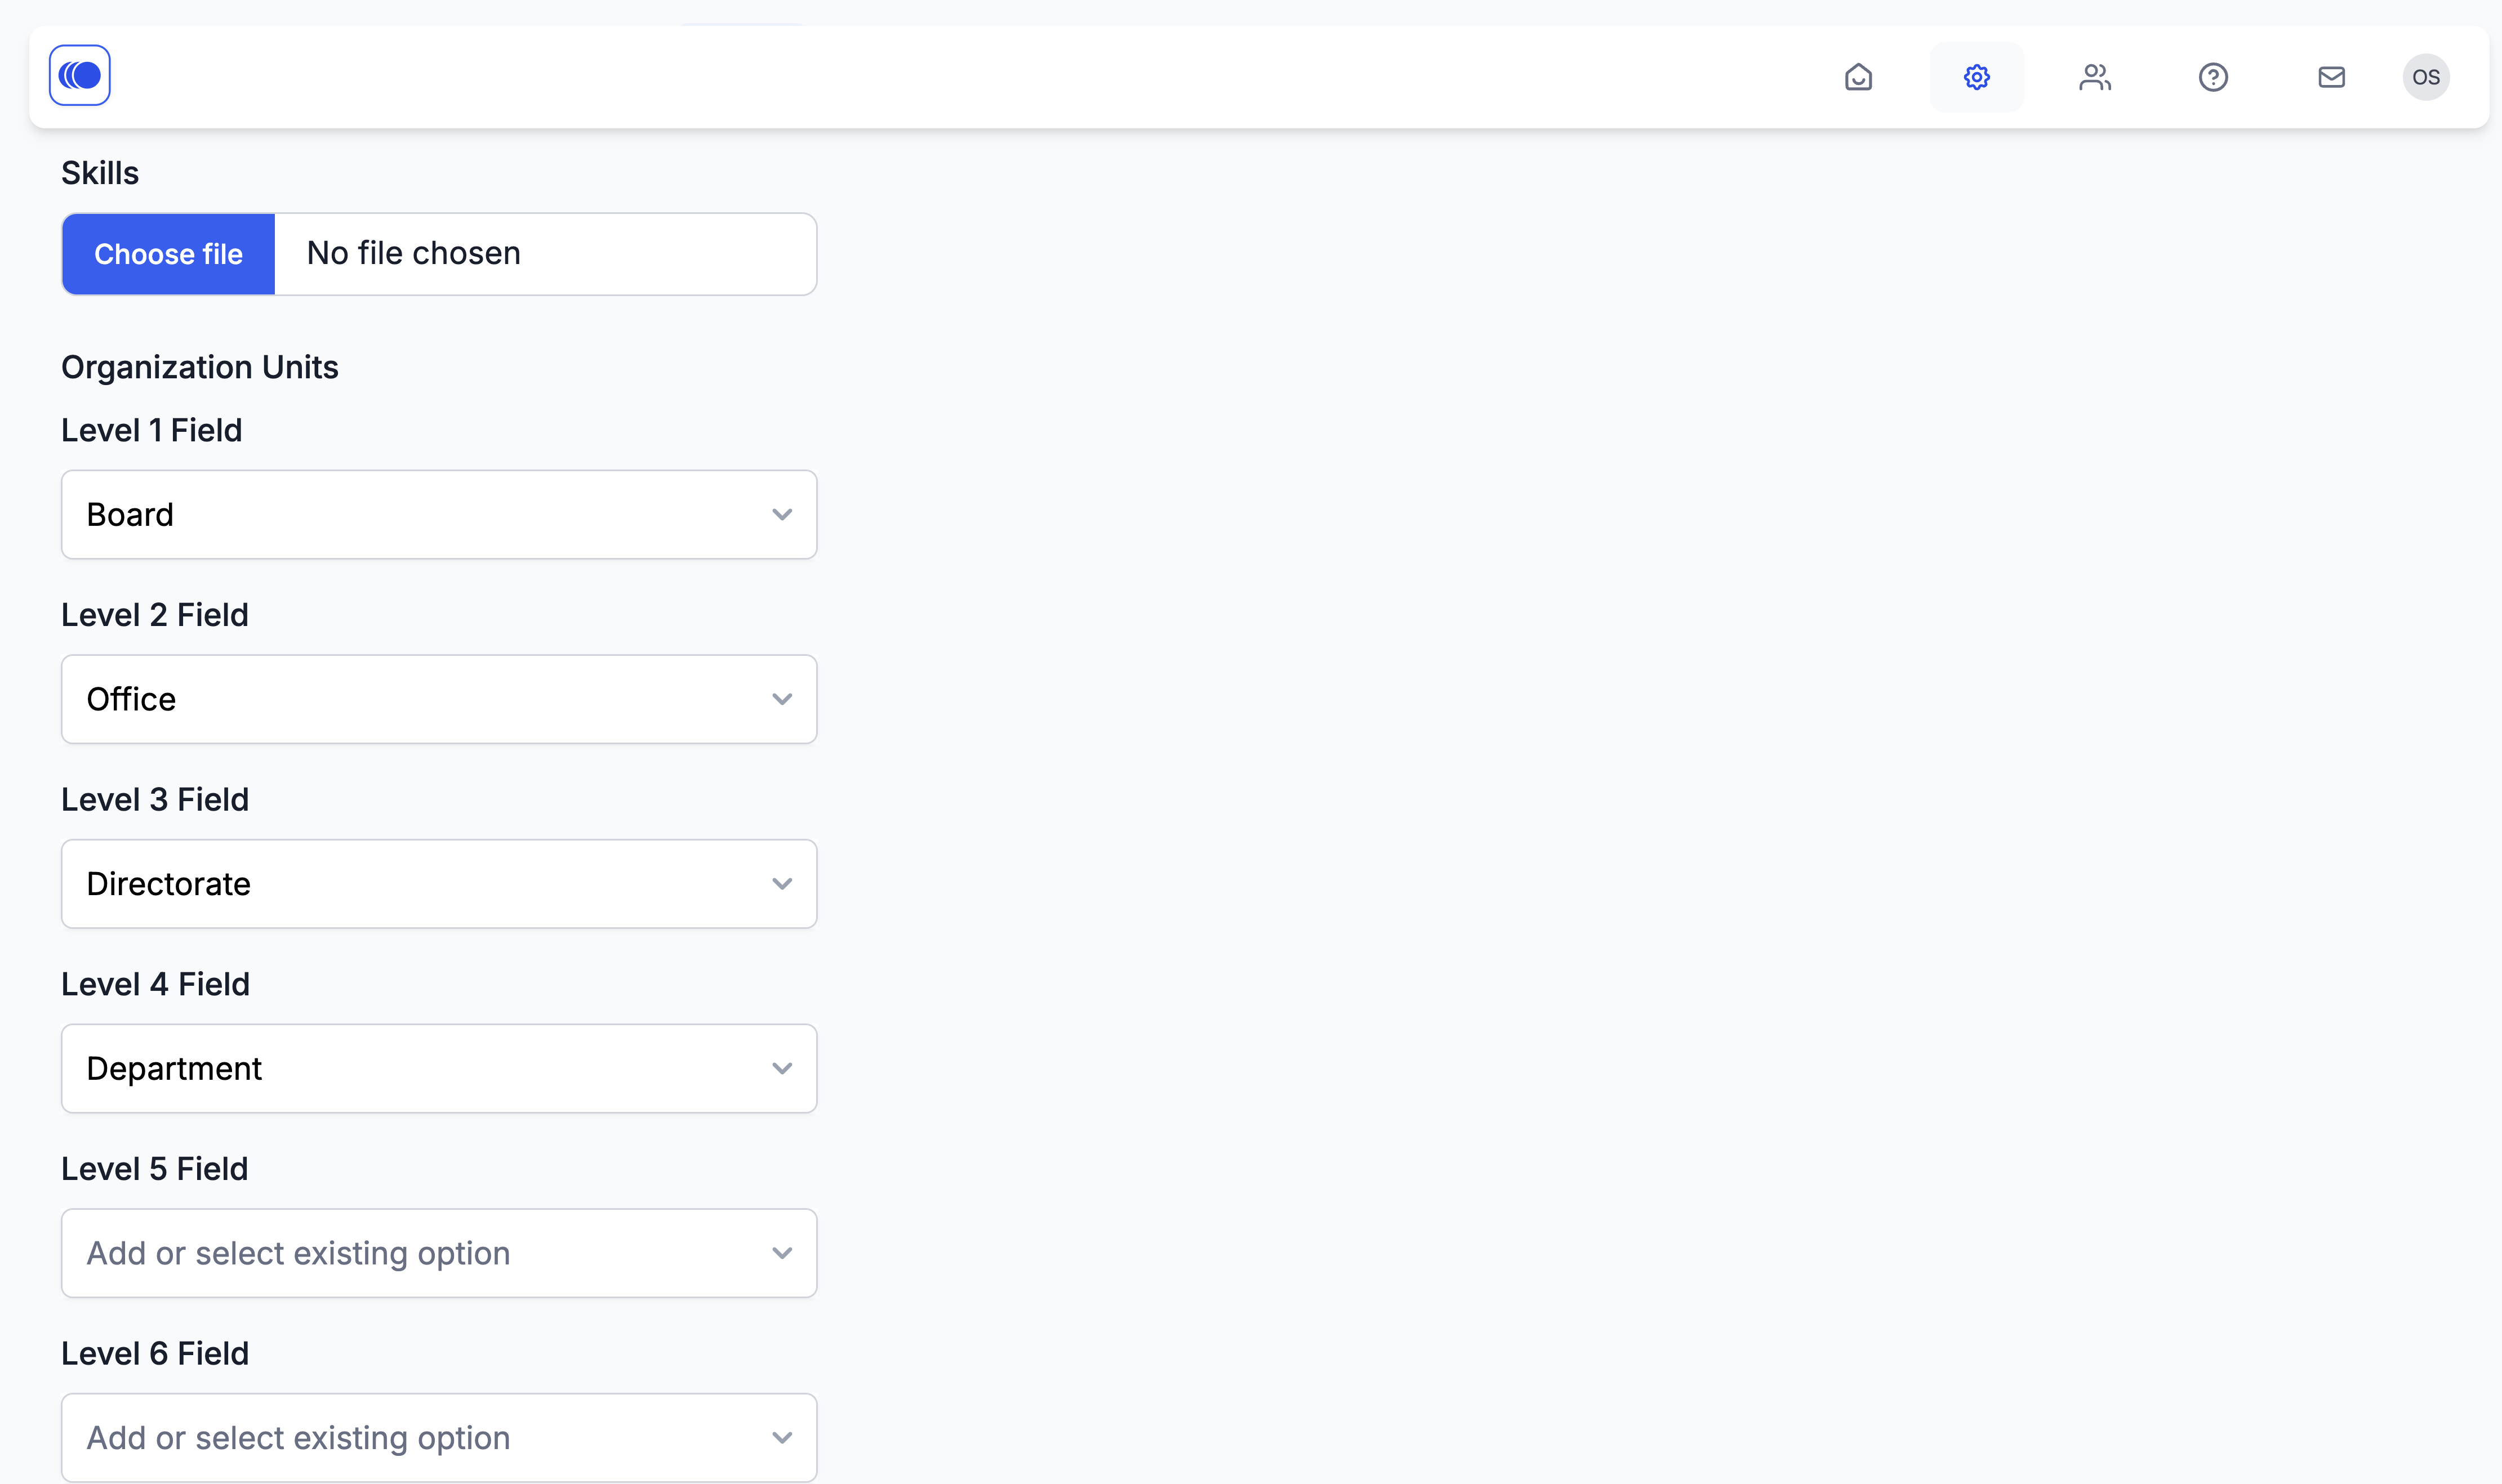Expand the Level 2 Field Office dropdown

(439, 699)
